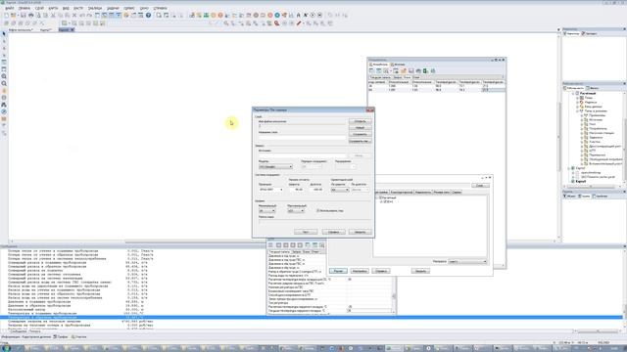
Task: Open the Карта menu
Action: 52,8
